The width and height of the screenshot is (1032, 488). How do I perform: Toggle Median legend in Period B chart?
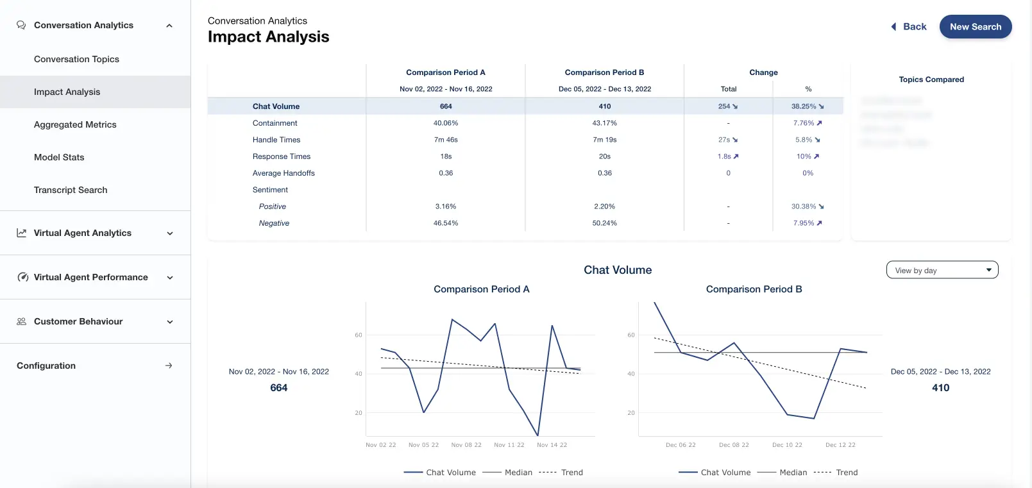pyautogui.click(x=782, y=473)
